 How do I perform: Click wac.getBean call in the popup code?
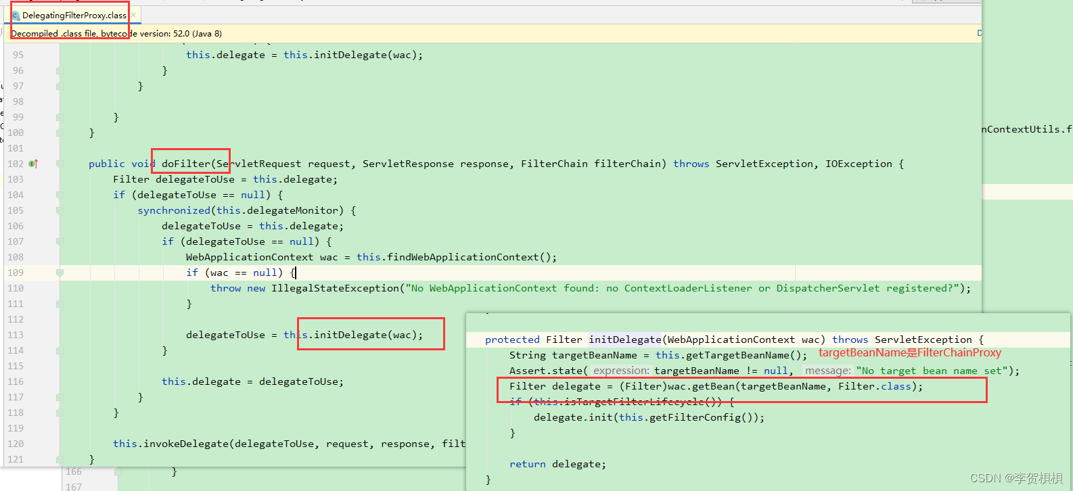(x=701, y=386)
